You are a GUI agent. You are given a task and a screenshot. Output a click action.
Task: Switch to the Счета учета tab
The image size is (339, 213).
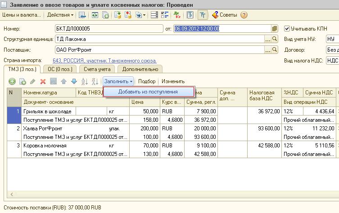click(x=97, y=69)
